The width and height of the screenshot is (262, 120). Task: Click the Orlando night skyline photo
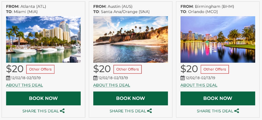[218, 39]
